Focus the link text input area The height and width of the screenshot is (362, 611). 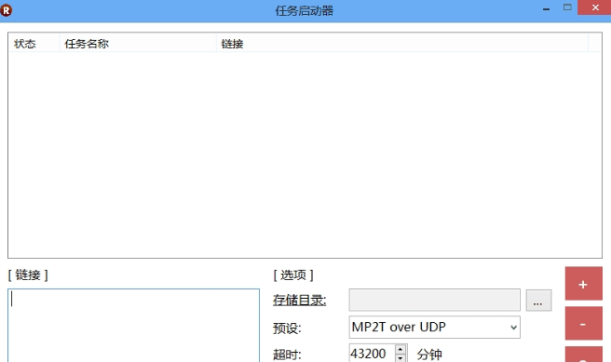click(134, 326)
